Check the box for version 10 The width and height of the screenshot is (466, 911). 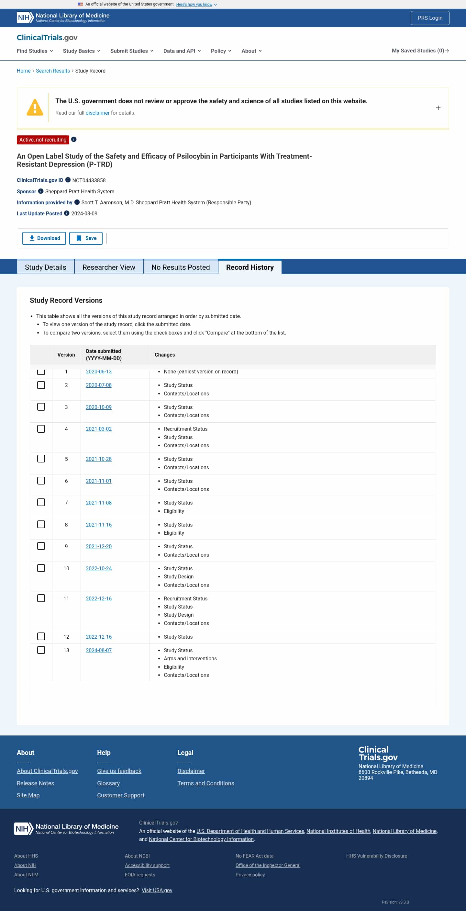[x=41, y=568]
